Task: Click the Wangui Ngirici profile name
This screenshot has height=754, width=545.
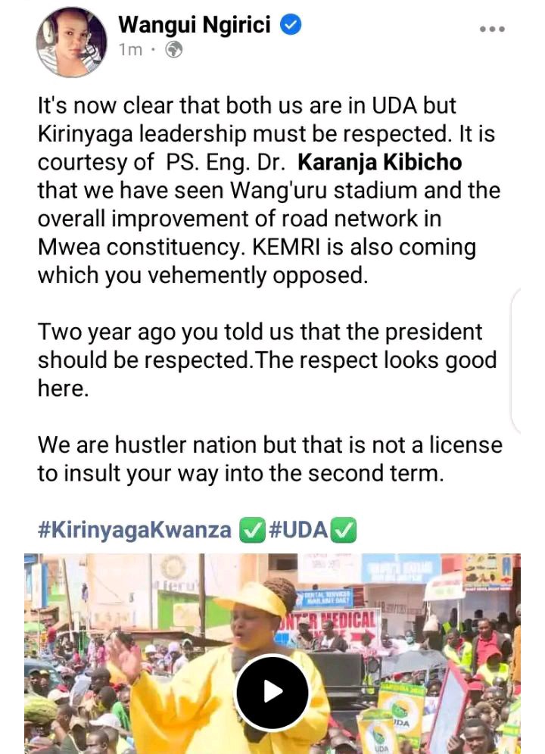Action: tap(195, 24)
